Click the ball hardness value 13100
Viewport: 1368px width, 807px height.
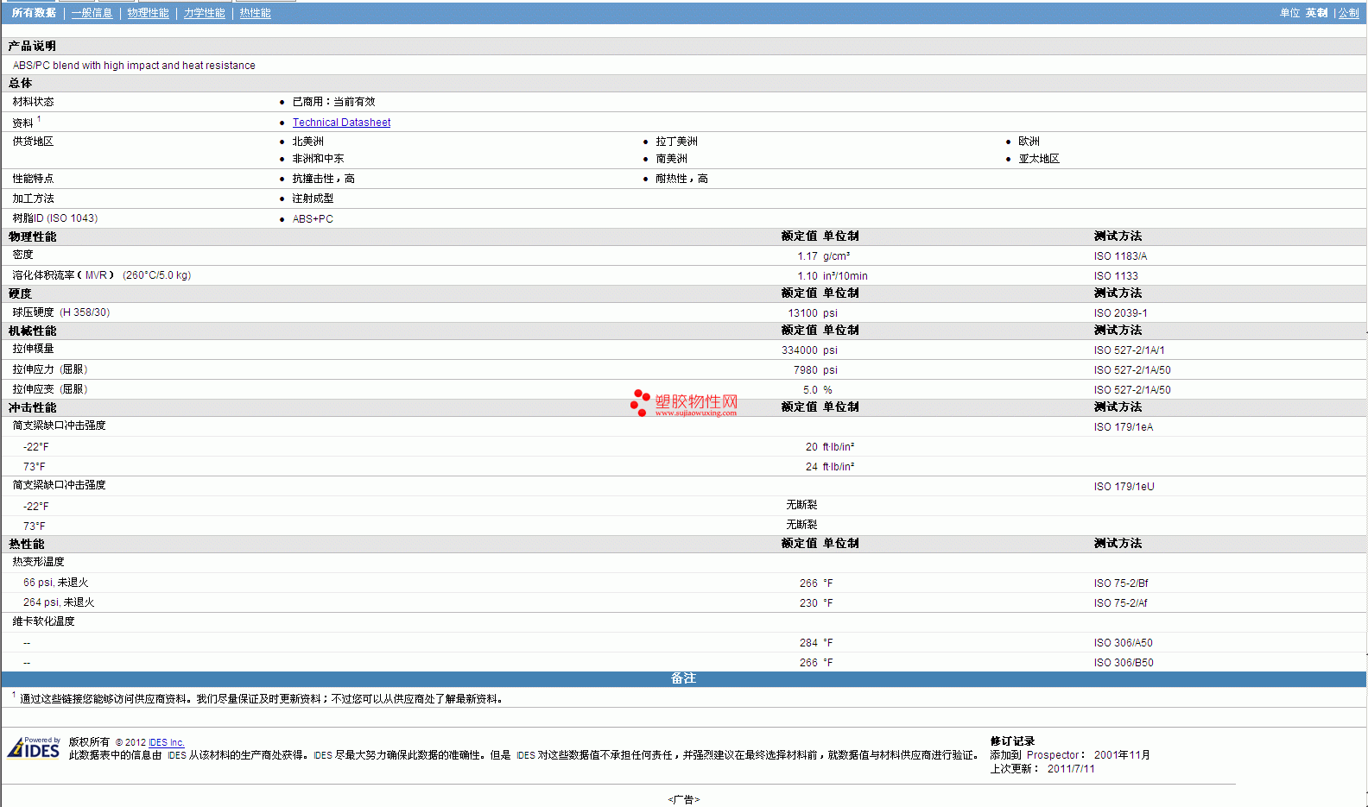tap(802, 313)
